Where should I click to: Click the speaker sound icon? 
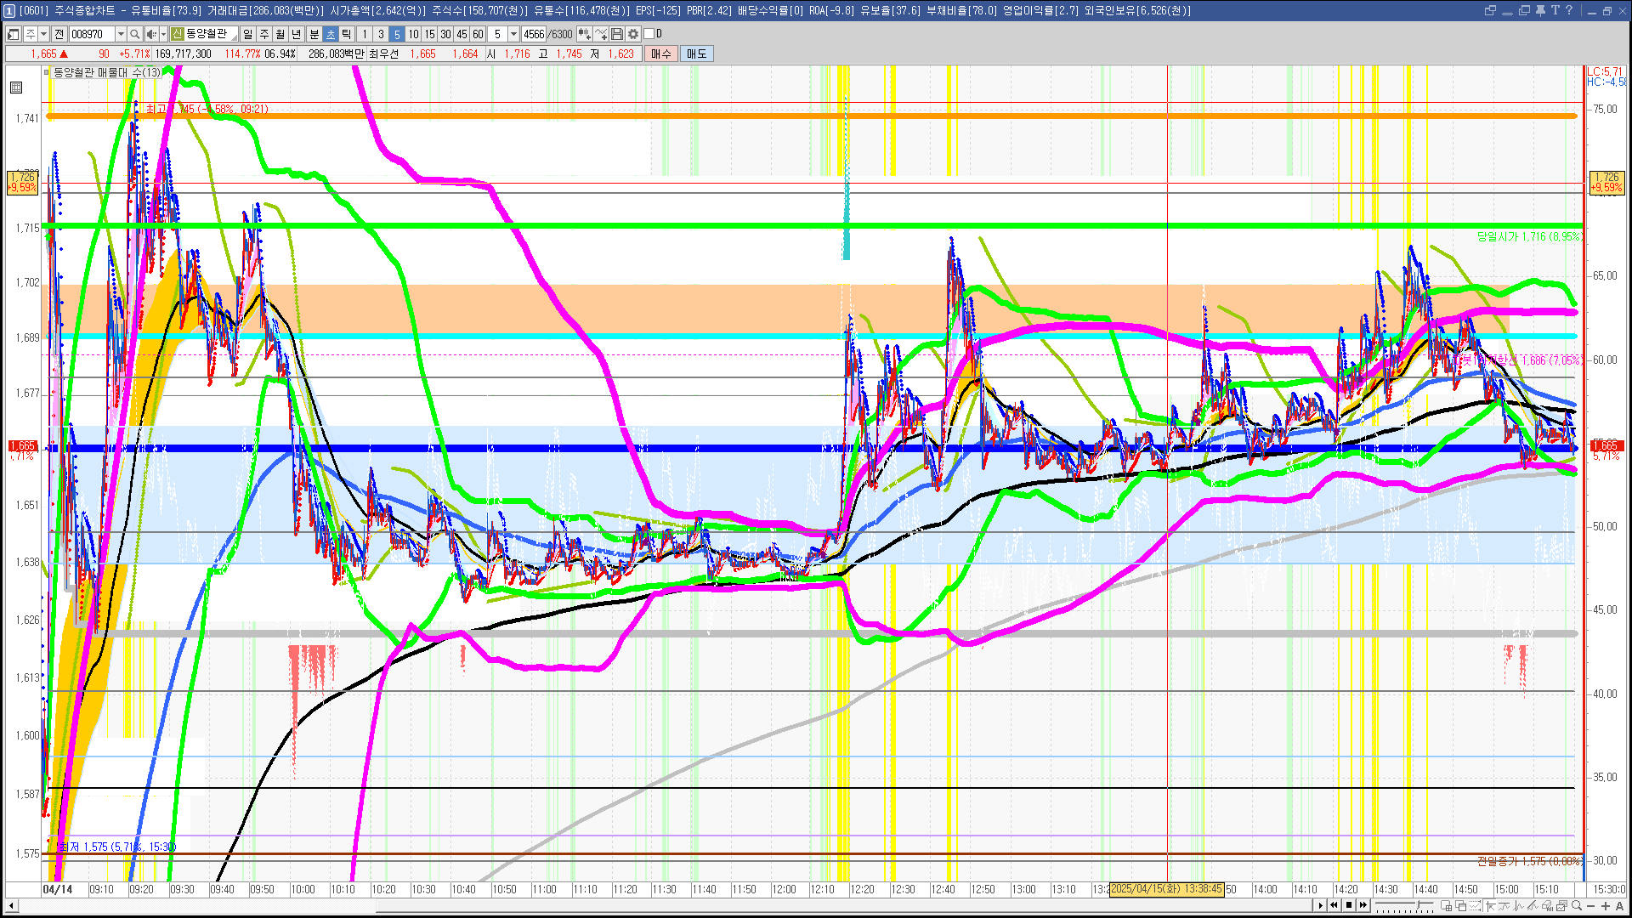(150, 34)
